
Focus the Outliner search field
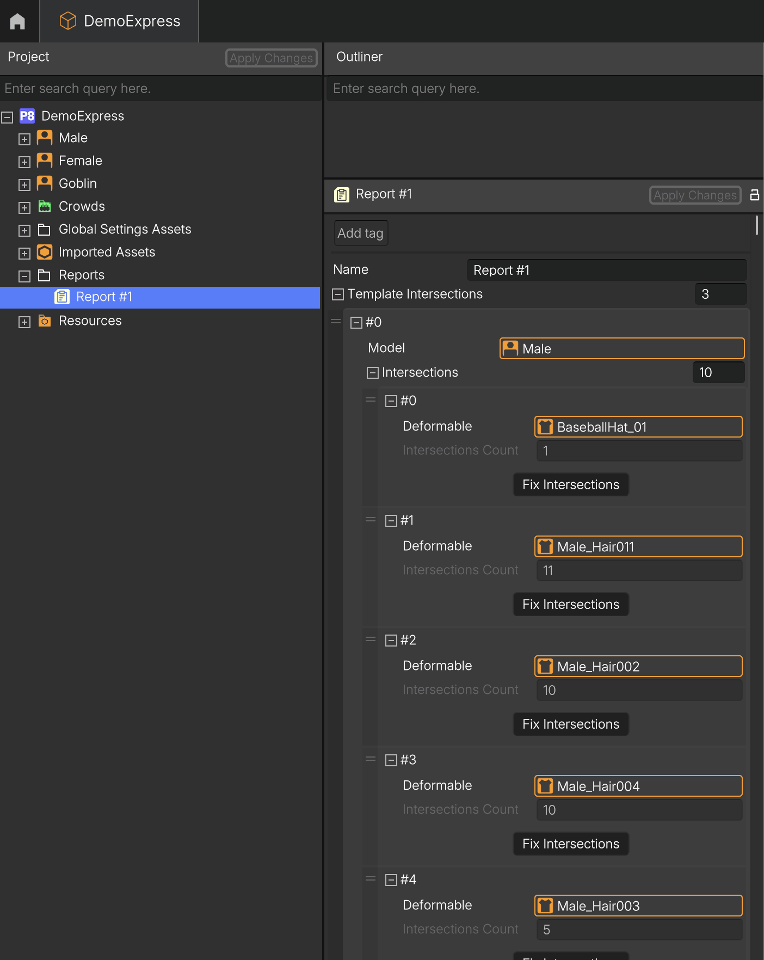[x=544, y=89]
